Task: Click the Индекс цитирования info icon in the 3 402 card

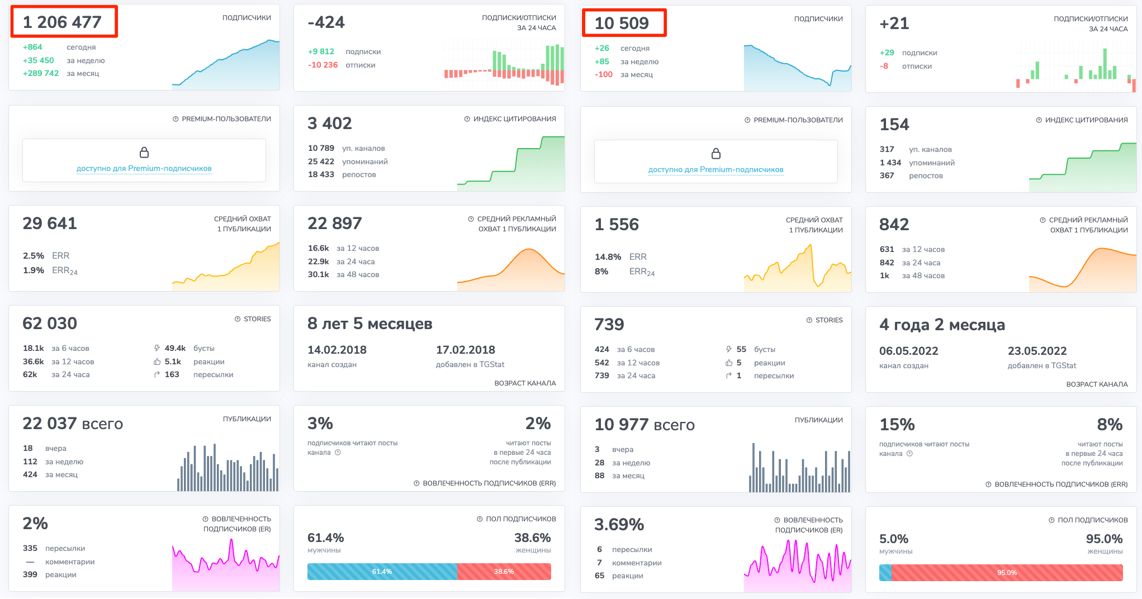Action: [467, 119]
